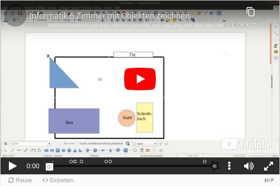Select the rightmost interaction marker near the star
Screen dimensions: 280x186
(x=205, y=162)
